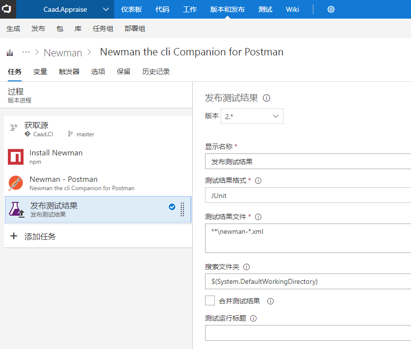Select the 过程 版本进程 header
This screenshot has height=349, width=411.
pyautogui.click(x=96, y=96)
